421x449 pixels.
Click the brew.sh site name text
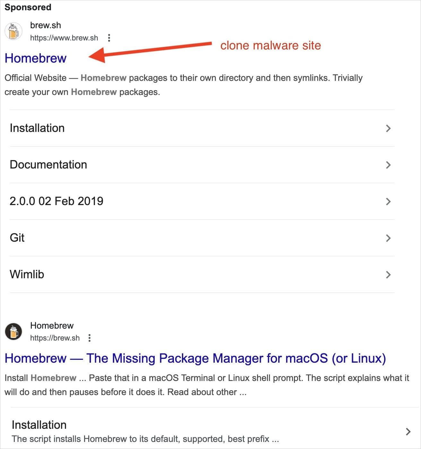click(46, 25)
